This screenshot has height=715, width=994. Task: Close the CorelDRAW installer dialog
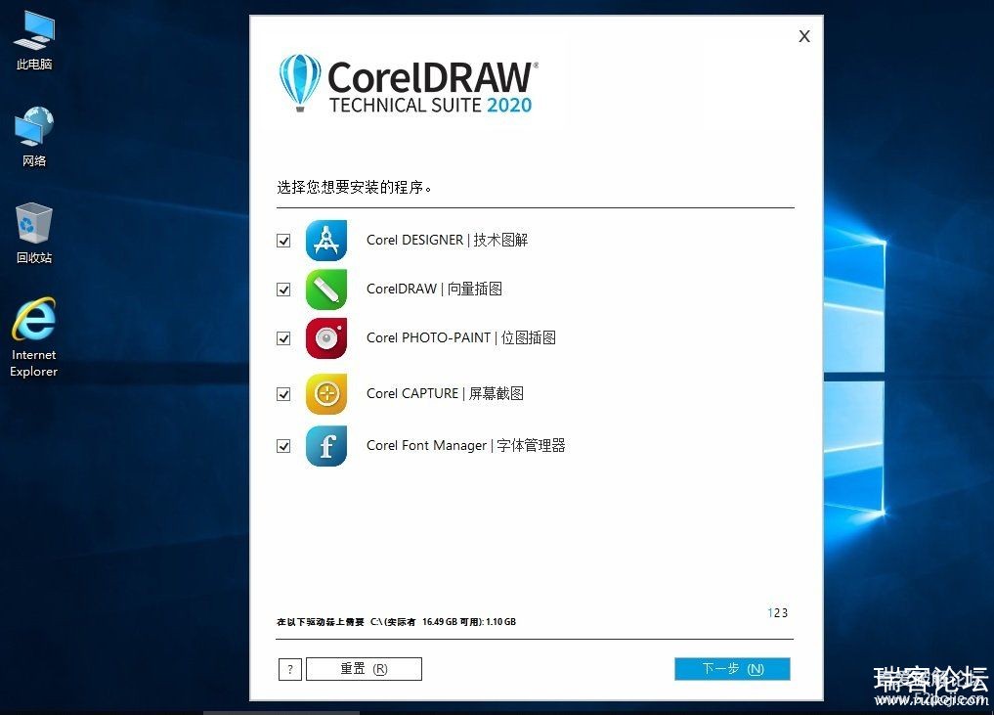(804, 36)
